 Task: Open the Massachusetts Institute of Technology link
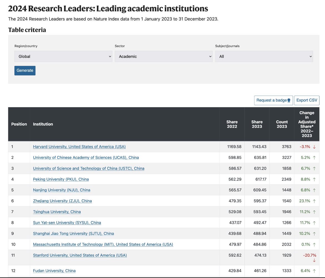coord(103,244)
